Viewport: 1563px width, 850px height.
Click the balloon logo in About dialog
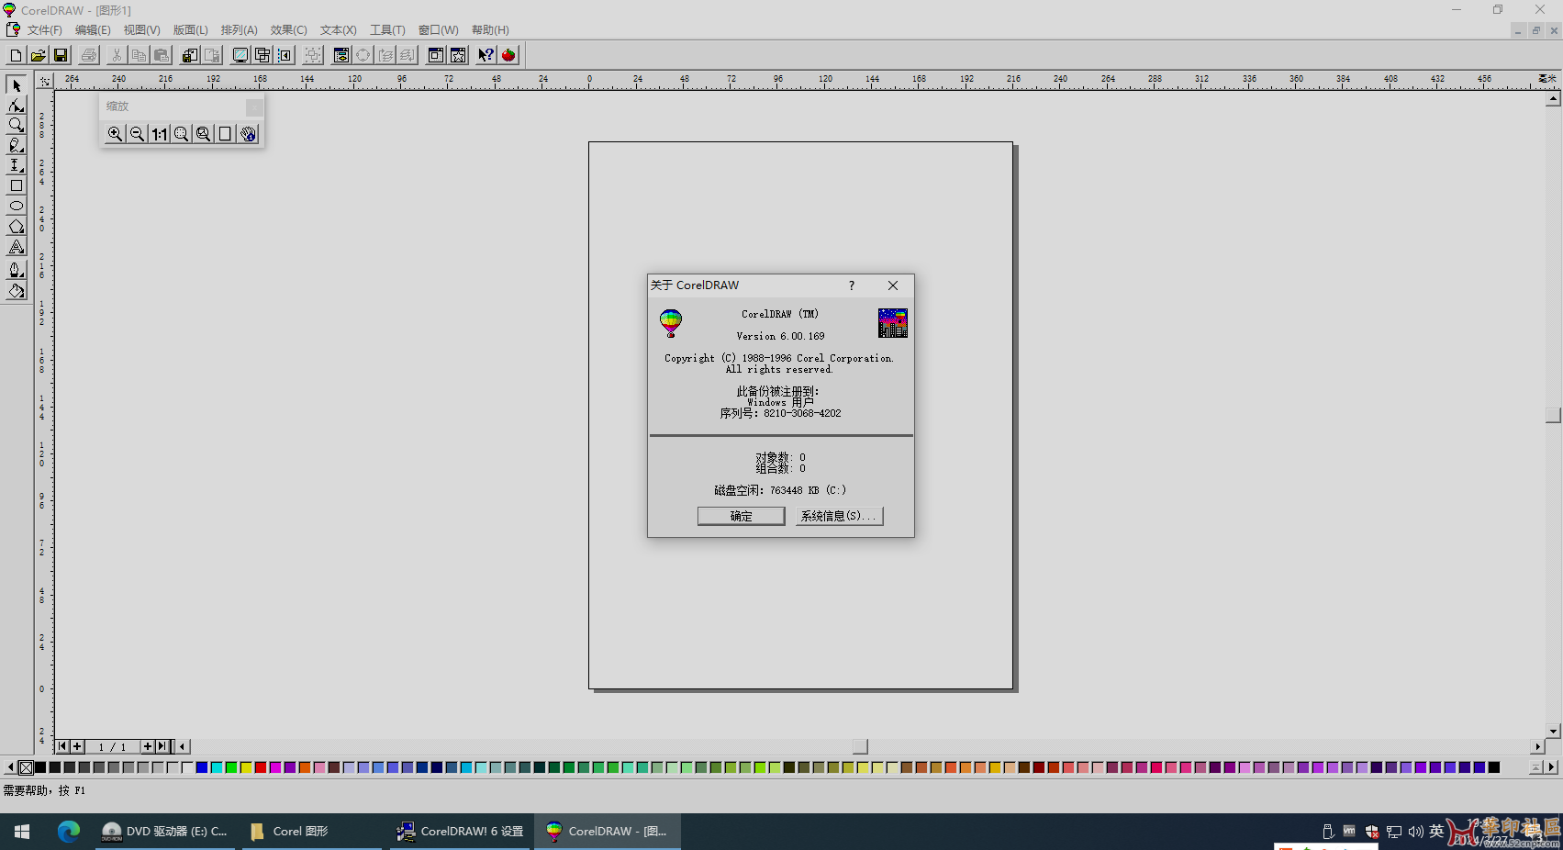coord(671,323)
